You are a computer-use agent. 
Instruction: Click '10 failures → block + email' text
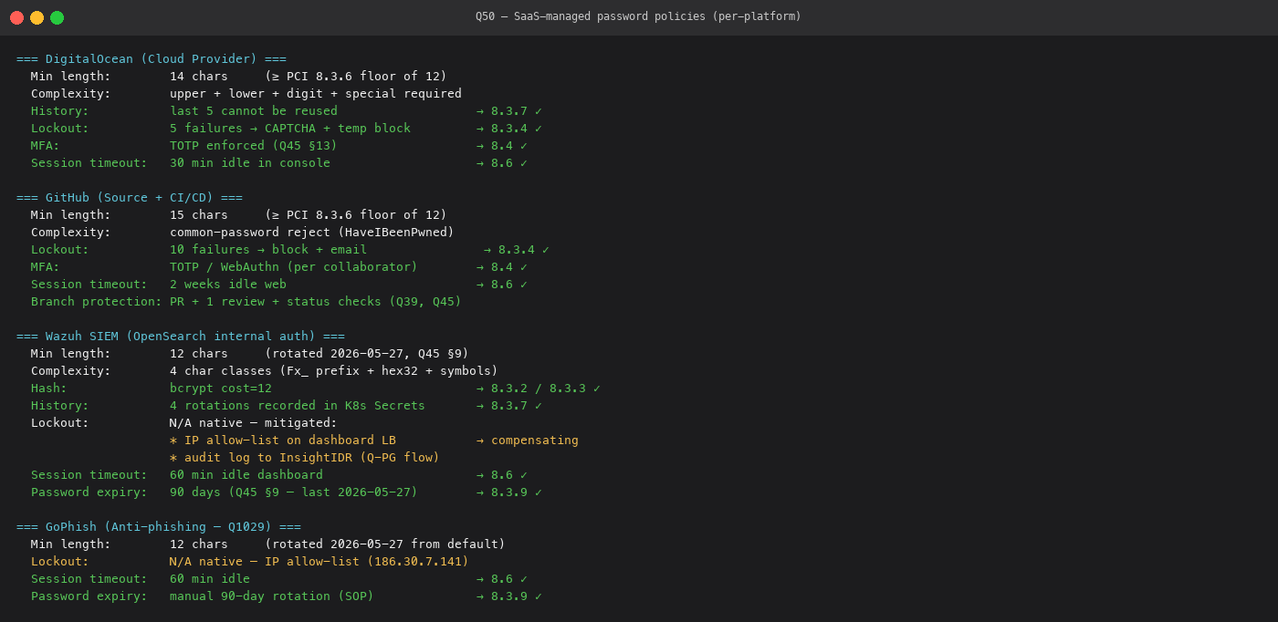(268, 249)
